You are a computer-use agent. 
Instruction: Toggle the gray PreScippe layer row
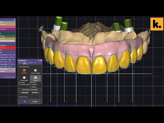coord(8,41)
